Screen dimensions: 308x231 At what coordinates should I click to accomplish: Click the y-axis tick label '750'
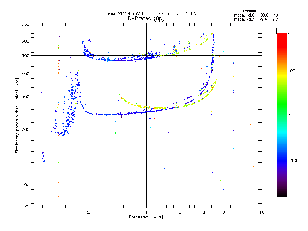pyautogui.click(x=25, y=24)
